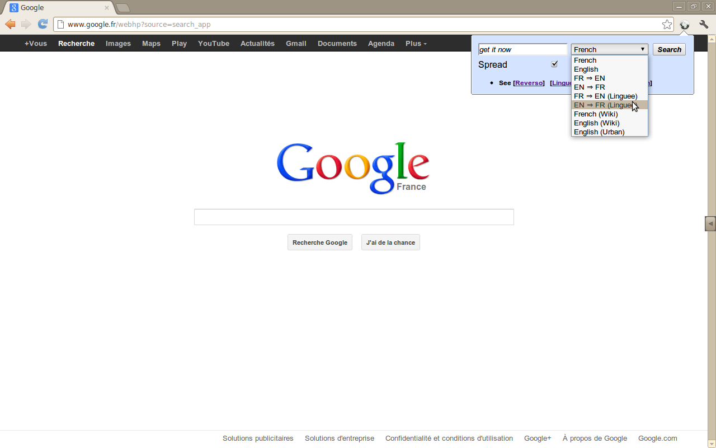This screenshot has height=448, width=716.
Task: Open the Reverso dictionary link
Action: [x=529, y=82]
